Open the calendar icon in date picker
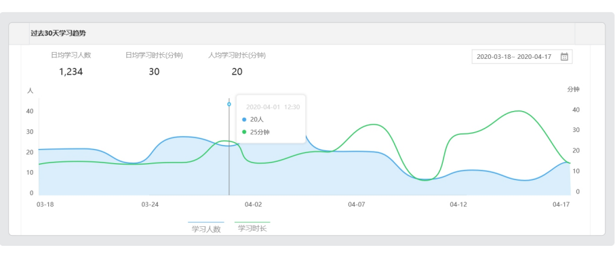The width and height of the screenshot is (615, 258). point(564,57)
